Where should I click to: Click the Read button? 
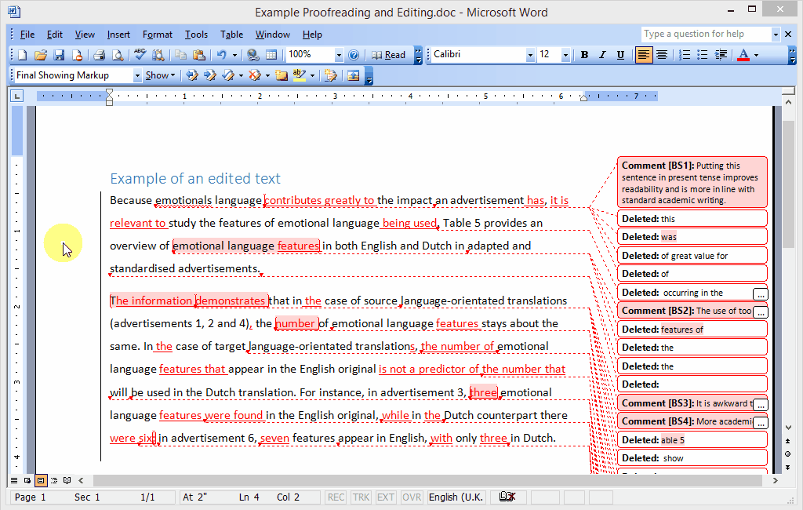click(x=389, y=55)
